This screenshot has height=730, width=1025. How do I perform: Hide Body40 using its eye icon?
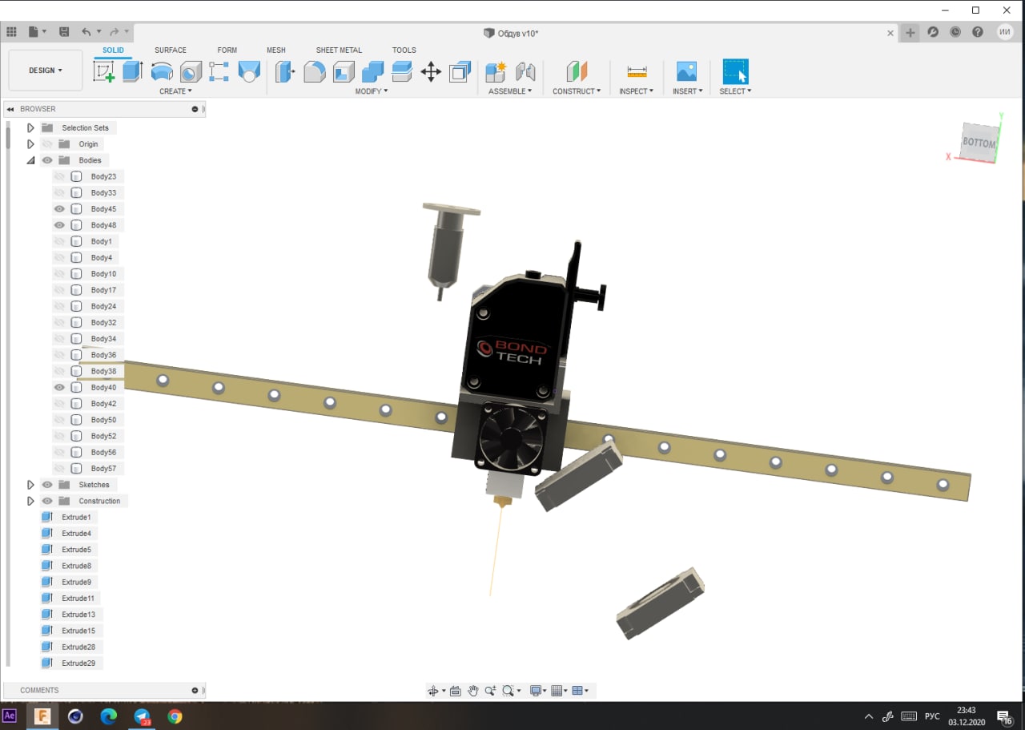tap(59, 387)
